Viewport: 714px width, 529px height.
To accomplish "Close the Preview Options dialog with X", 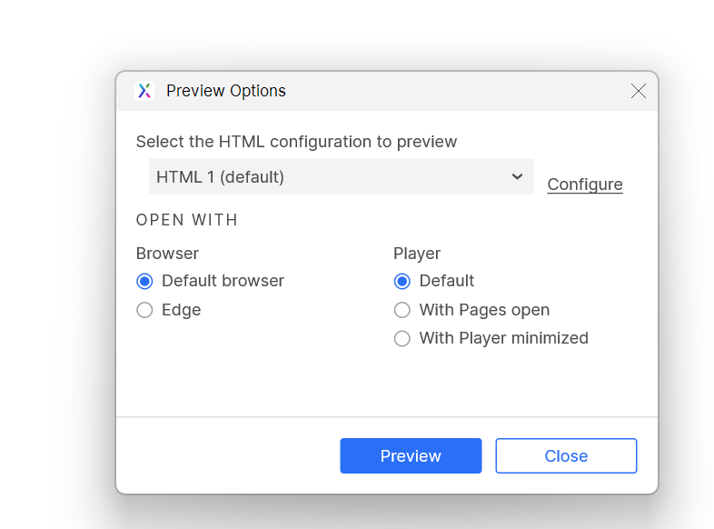I will (x=638, y=91).
